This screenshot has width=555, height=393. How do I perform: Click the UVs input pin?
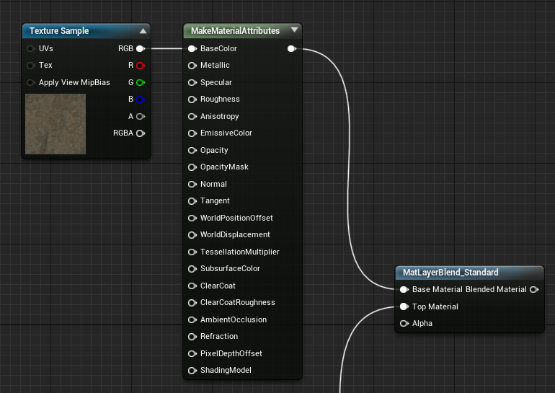31,48
